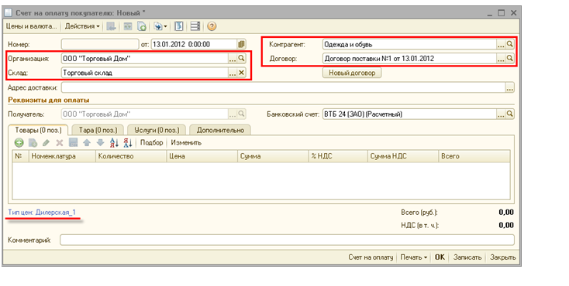The width and height of the screenshot is (569, 286).
Task: Switch to the Дополнительно tab
Action: 220,130
